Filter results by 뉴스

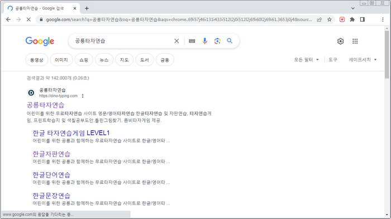pos(104,60)
